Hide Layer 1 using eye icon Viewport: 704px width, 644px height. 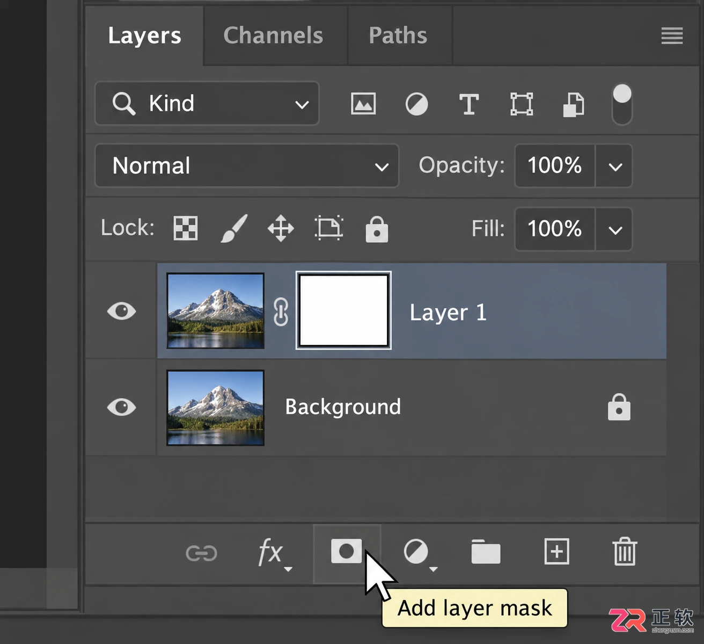pos(121,311)
